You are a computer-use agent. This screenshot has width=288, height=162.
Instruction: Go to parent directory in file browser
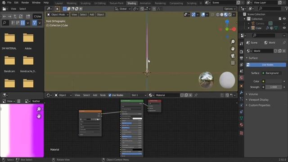pos(15,16)
